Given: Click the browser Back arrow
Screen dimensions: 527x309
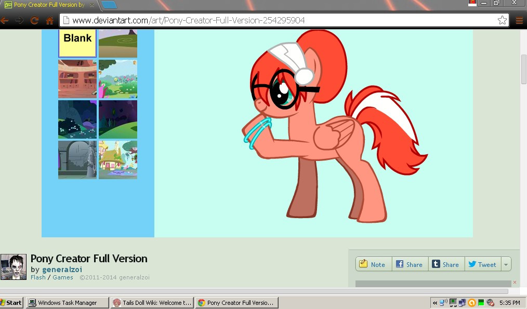Looking at the screenshot, I should (5, 20).
